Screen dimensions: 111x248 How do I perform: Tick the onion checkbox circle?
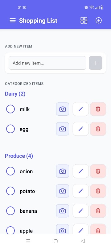coord(10,171)
